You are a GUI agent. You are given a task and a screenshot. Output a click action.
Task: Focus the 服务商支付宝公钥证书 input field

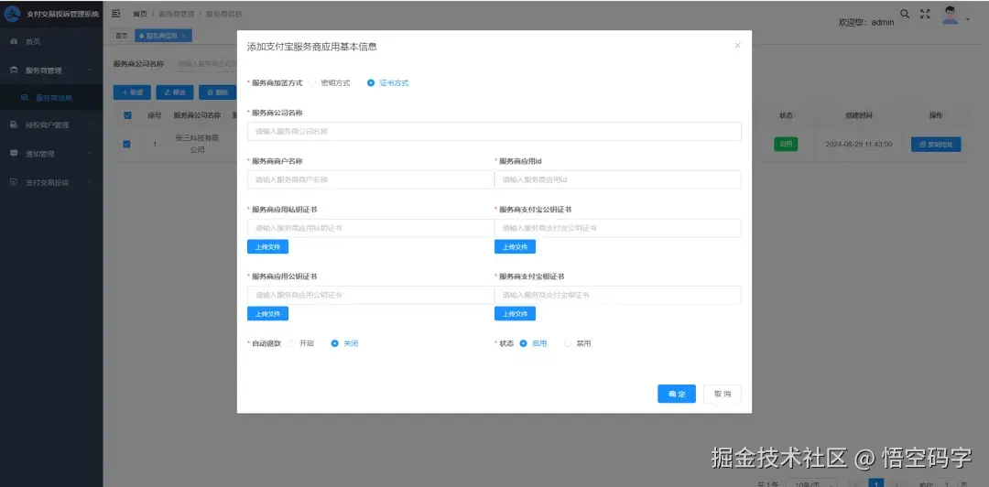tap(617, 228)
